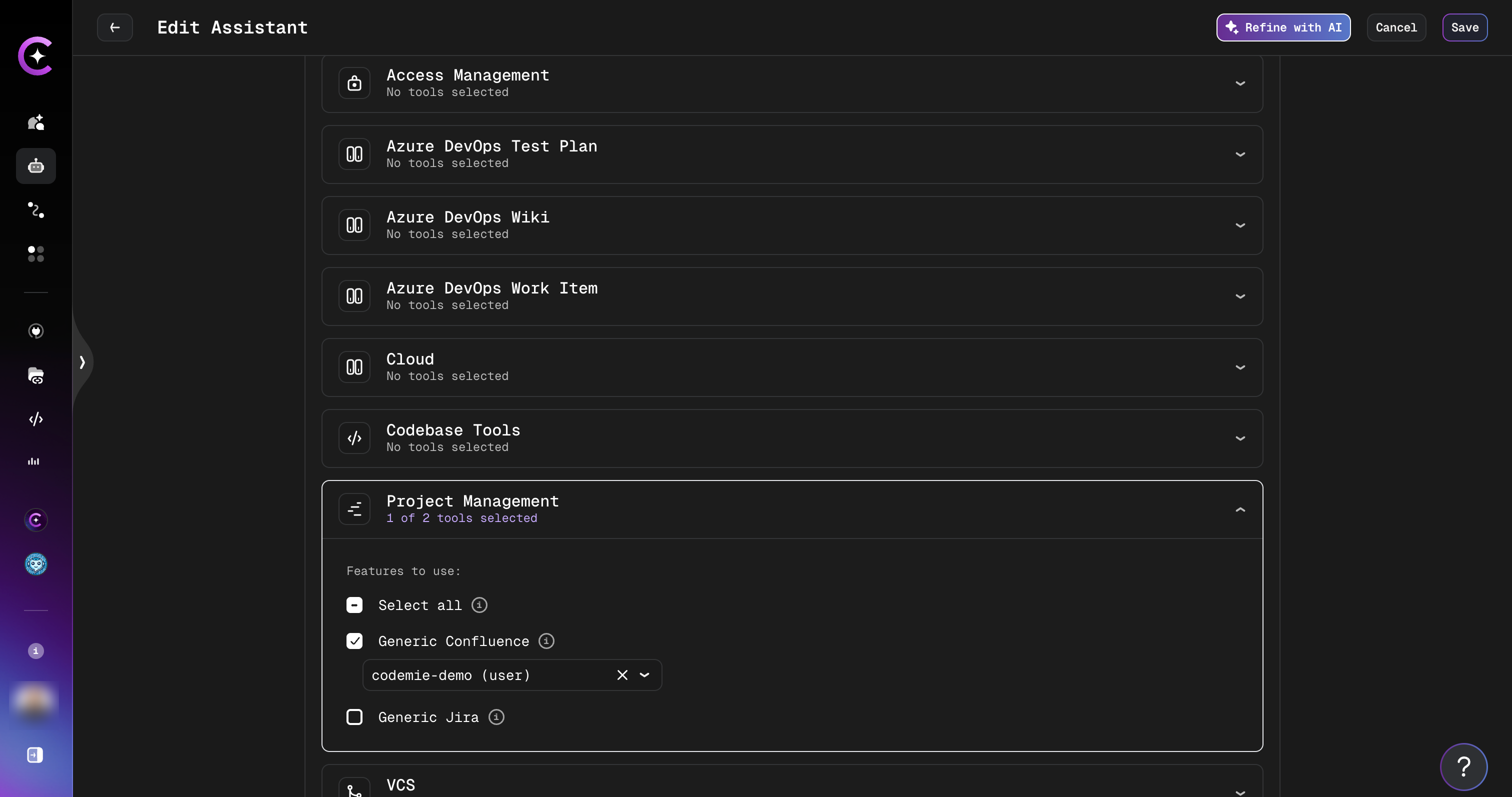Open the apps grid from sidebar

coord(35,253)
